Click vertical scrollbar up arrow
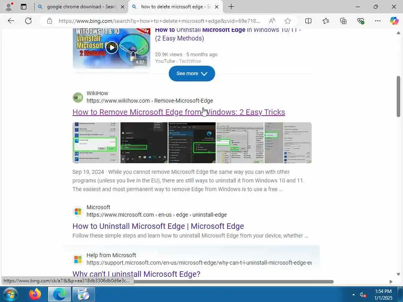The width and height of the screenshot is (403, 302). [x=398, y=33]
